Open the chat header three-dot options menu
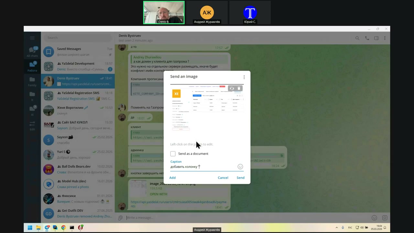 point(385,38)
